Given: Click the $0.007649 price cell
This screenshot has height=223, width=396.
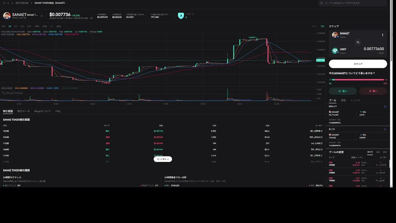Looking at the screenshot, I should click(x=158, y=137).
